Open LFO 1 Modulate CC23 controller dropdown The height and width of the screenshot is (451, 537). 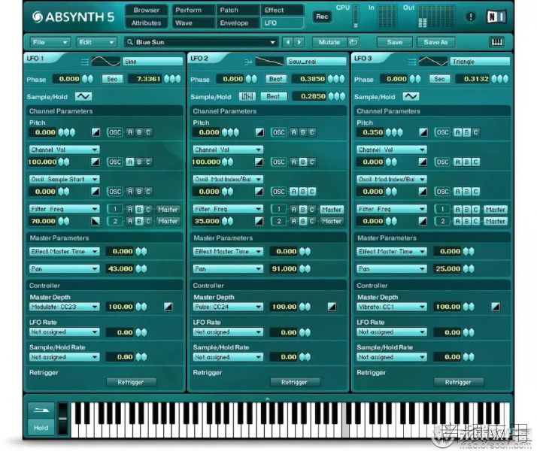pos(65,307)
